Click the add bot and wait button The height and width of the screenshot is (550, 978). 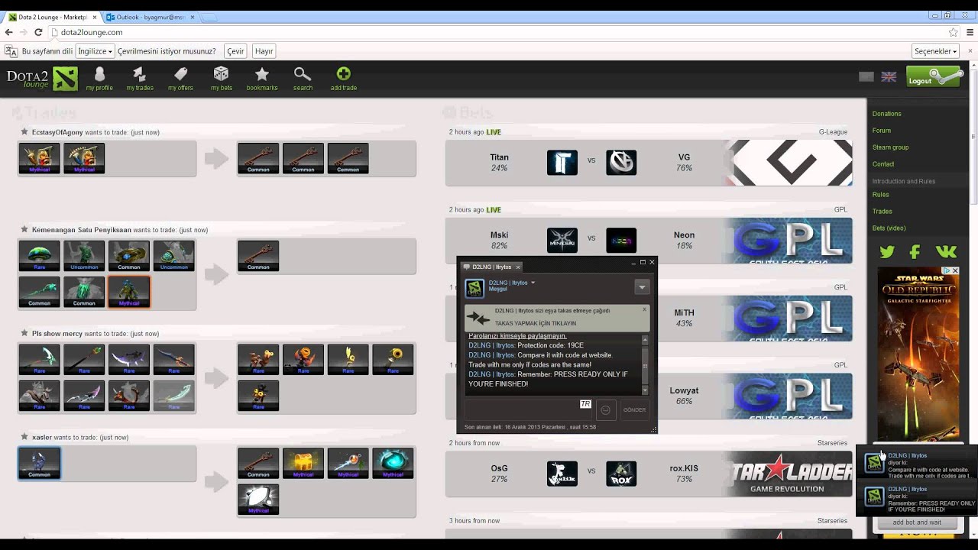(x=917, y=522)
